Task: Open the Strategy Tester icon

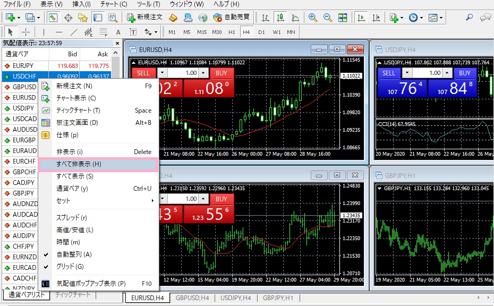Action: [x=113, y=18]
